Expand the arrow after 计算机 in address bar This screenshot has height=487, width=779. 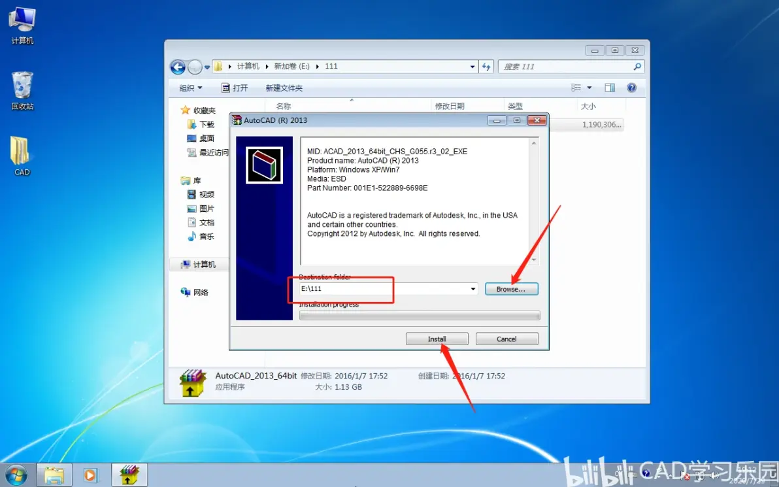[x=266, y=67]
